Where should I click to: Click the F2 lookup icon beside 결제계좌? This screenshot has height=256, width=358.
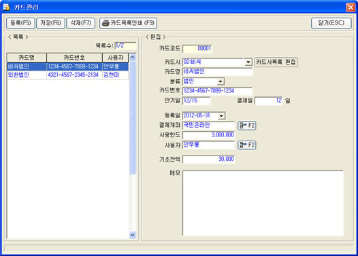[247, 126]
